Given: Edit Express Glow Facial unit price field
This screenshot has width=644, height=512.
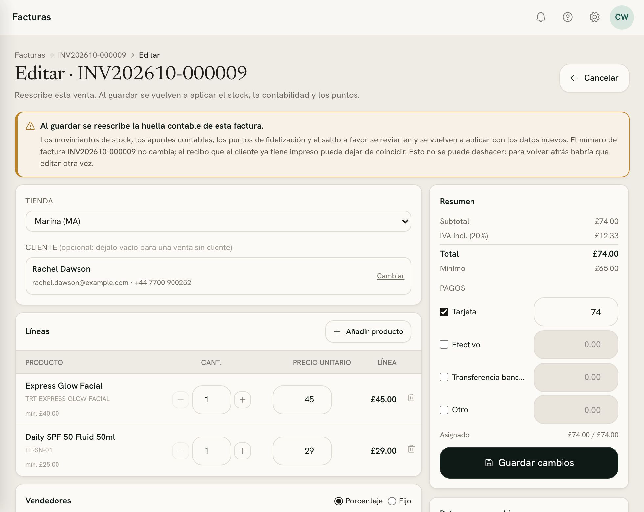Looking at the screenshot, I should [302, 400].
